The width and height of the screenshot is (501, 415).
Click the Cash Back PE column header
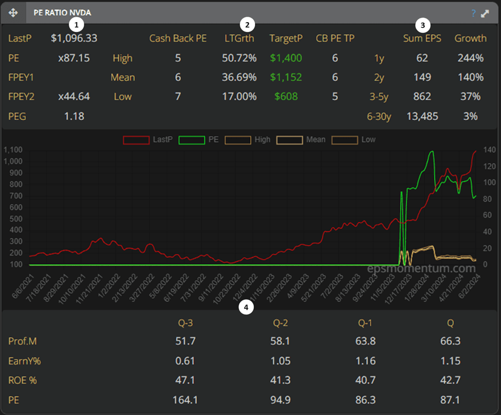tap(178, 39)
